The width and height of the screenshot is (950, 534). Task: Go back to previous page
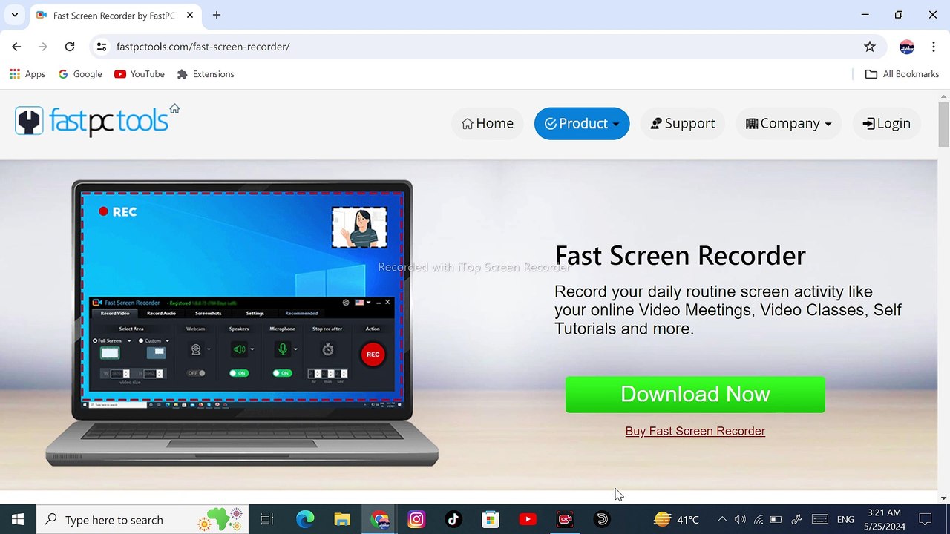click(x=16, y=47)
